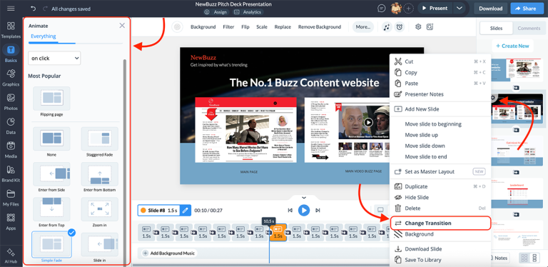Select Copy in the context menu

point(440,72)
